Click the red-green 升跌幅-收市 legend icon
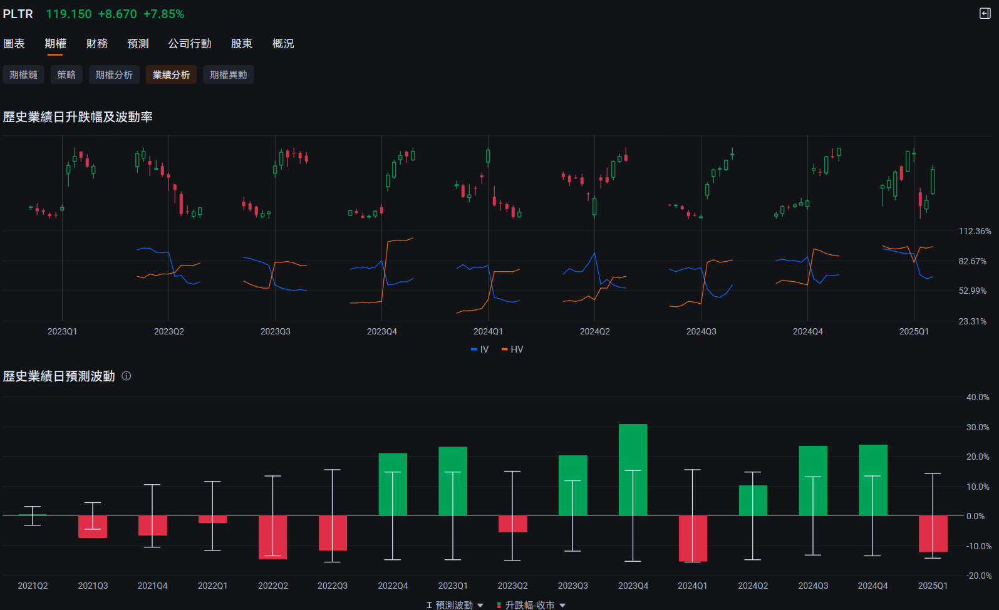 pyautogui.click(x=499, y=605)
